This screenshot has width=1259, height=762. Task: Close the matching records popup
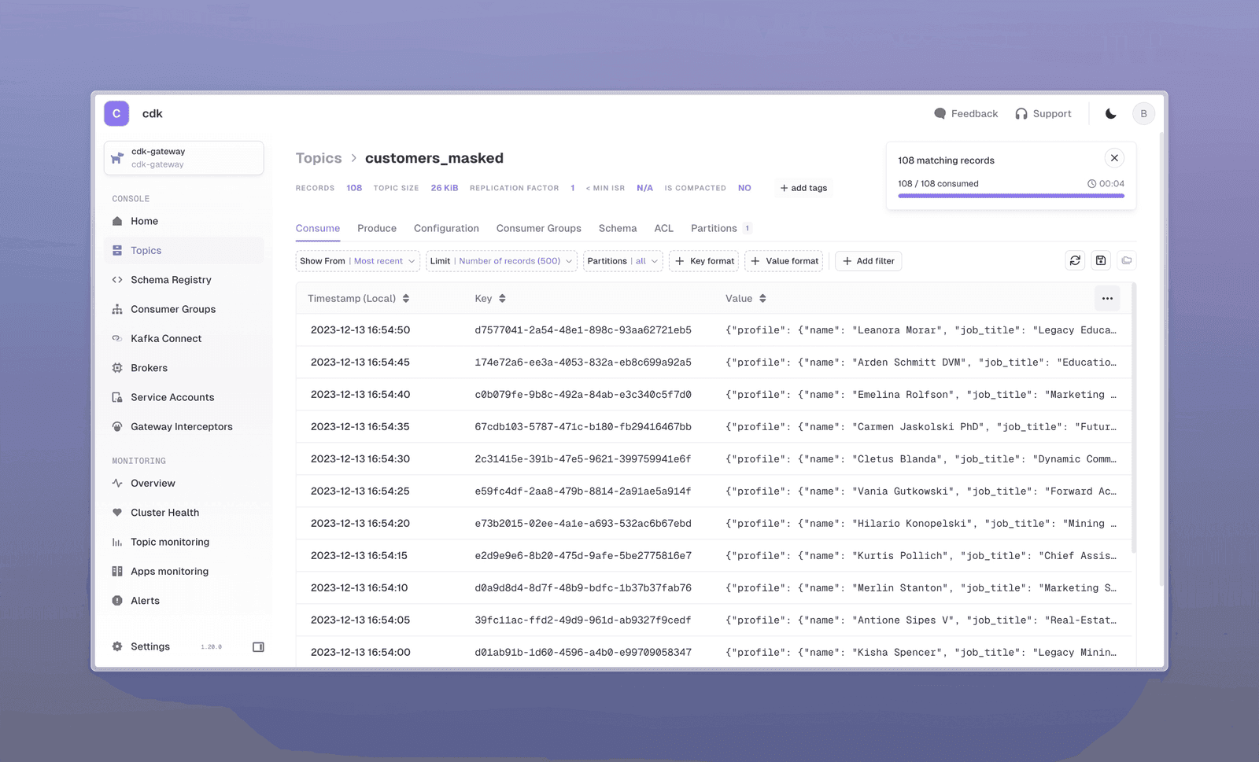tap(1114, 158)
